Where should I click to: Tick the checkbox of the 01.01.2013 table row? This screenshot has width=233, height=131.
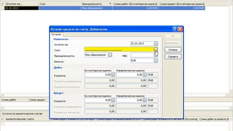[3, 8]
